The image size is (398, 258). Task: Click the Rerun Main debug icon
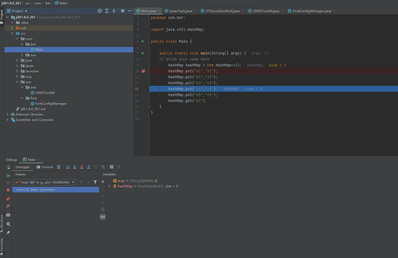click(8, 167)
